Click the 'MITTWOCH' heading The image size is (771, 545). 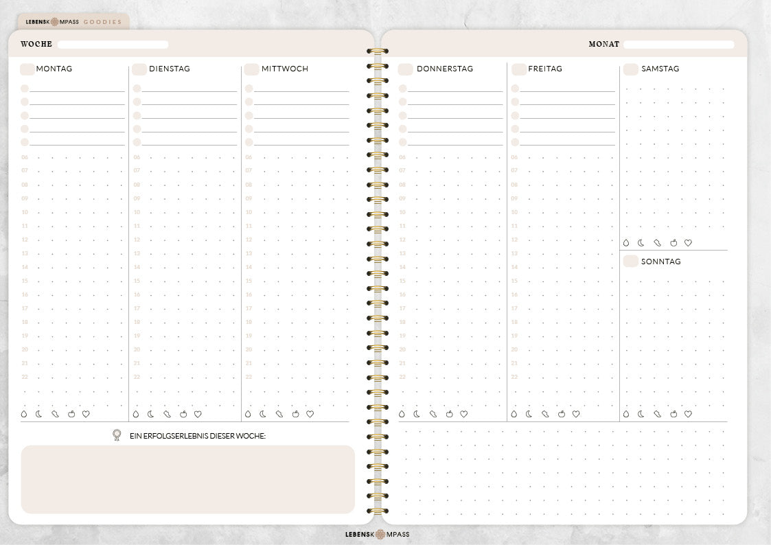(285, 69)
